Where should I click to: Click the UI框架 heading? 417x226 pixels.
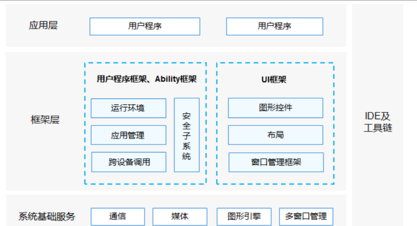point(274,80)
